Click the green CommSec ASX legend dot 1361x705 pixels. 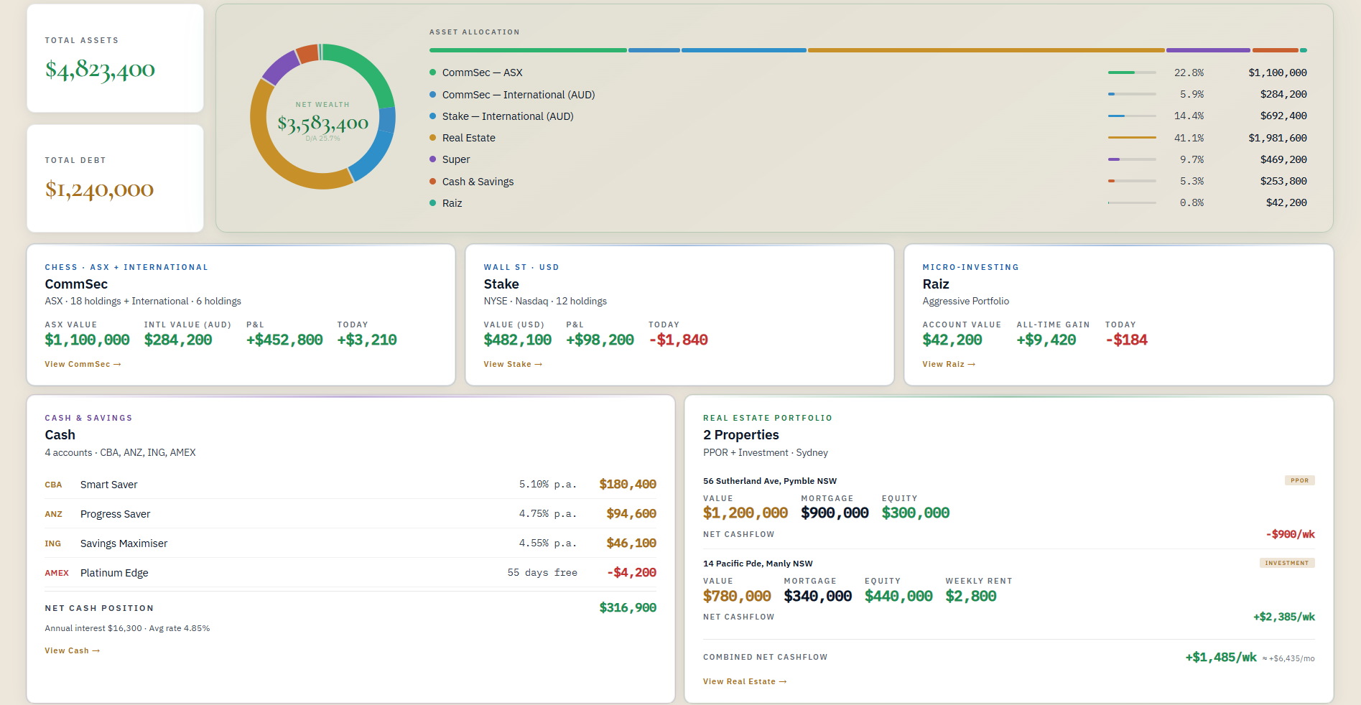coord(432,73)
